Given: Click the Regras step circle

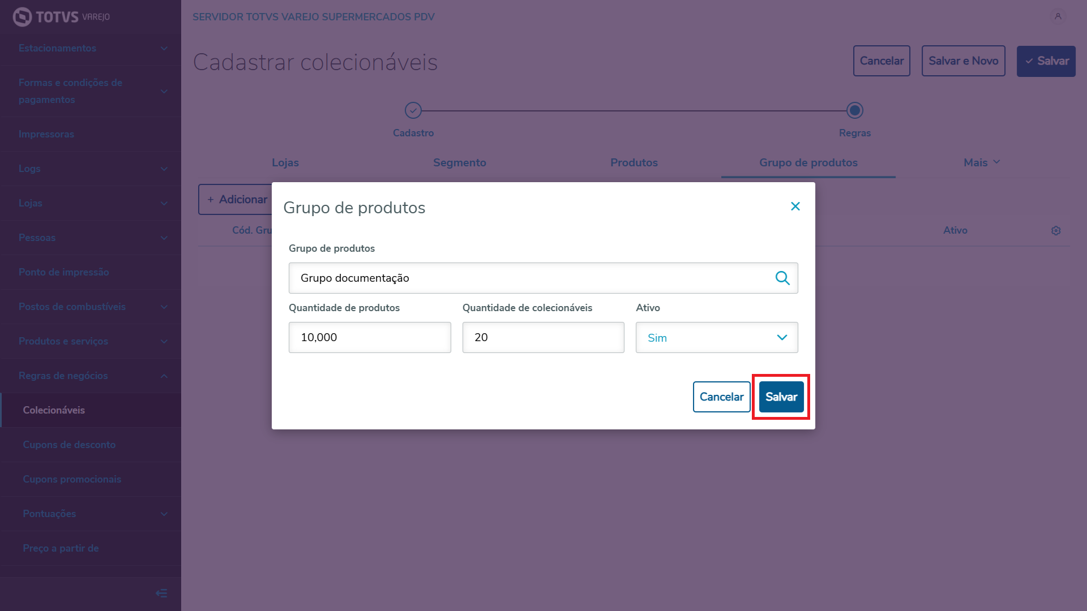Looking at the screenshot, I should 855,110.
